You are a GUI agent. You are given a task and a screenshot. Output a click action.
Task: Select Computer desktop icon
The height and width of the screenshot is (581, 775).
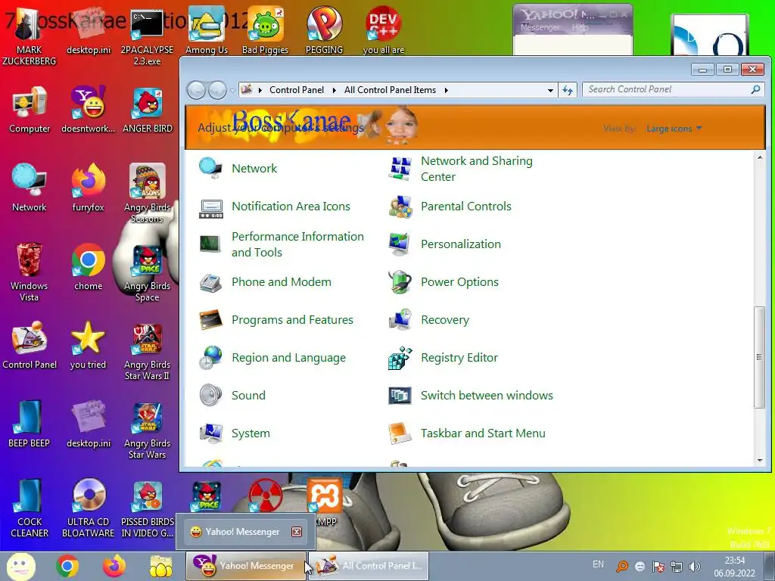point(30,110)
